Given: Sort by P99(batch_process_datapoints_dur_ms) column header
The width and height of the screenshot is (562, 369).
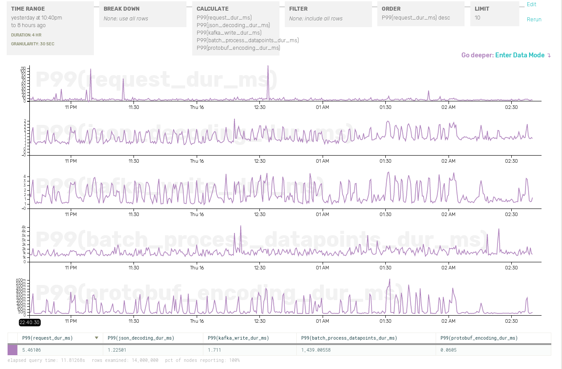Looking at the screenshot, I should click(x=349, y=338).
